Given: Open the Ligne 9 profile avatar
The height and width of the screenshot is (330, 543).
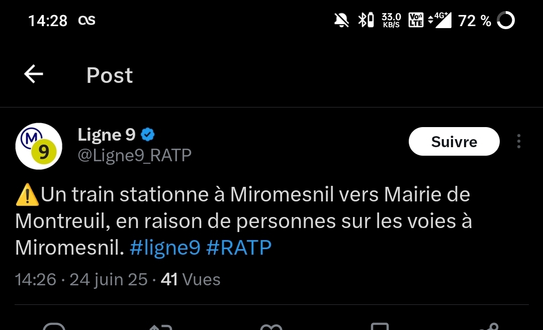Looking at the screenshot, I should click(39, 146).
